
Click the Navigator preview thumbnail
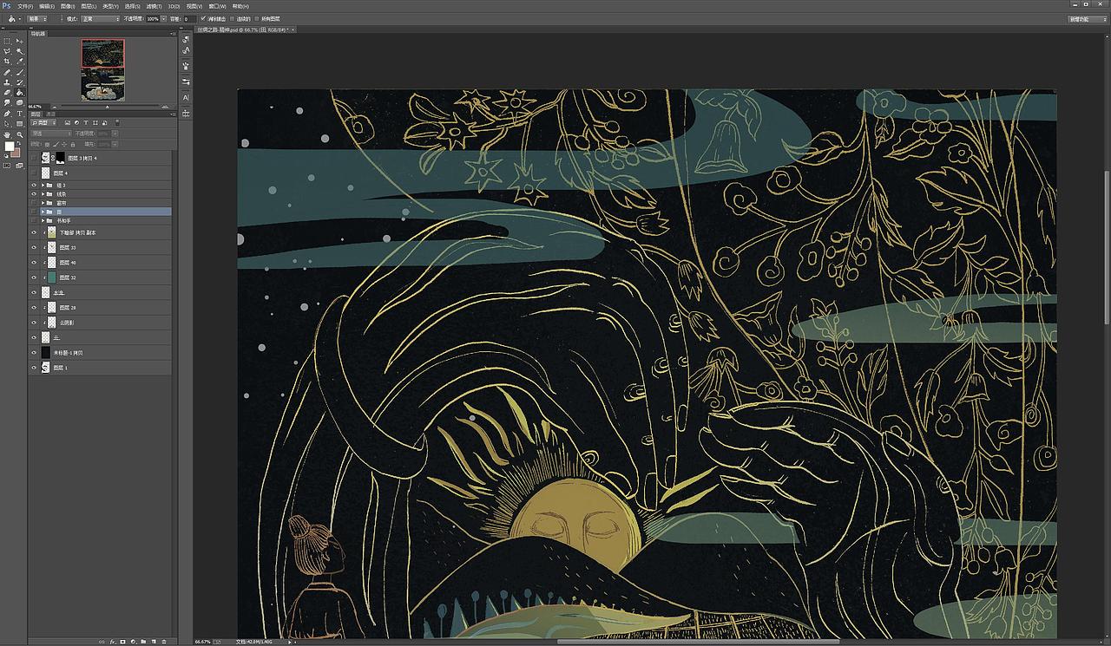[102, 69]
